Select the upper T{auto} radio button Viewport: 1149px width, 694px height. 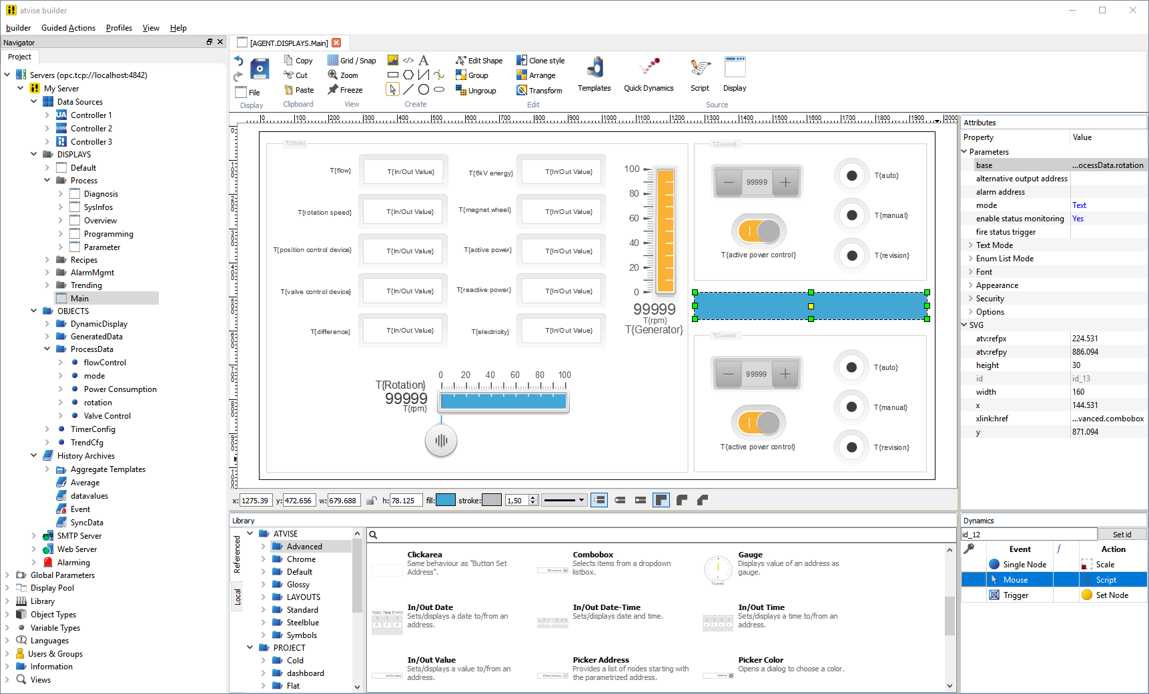851,176
